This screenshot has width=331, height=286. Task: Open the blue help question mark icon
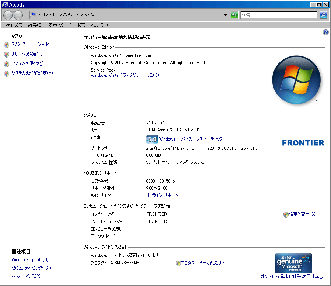point(326,32)
